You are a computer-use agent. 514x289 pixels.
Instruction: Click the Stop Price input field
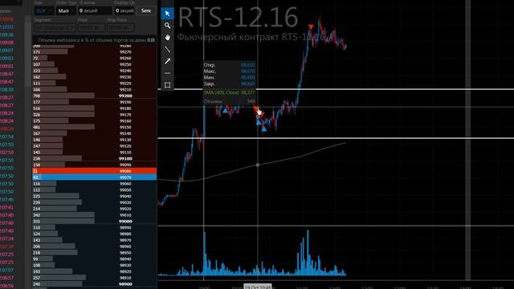click(120, 28)
